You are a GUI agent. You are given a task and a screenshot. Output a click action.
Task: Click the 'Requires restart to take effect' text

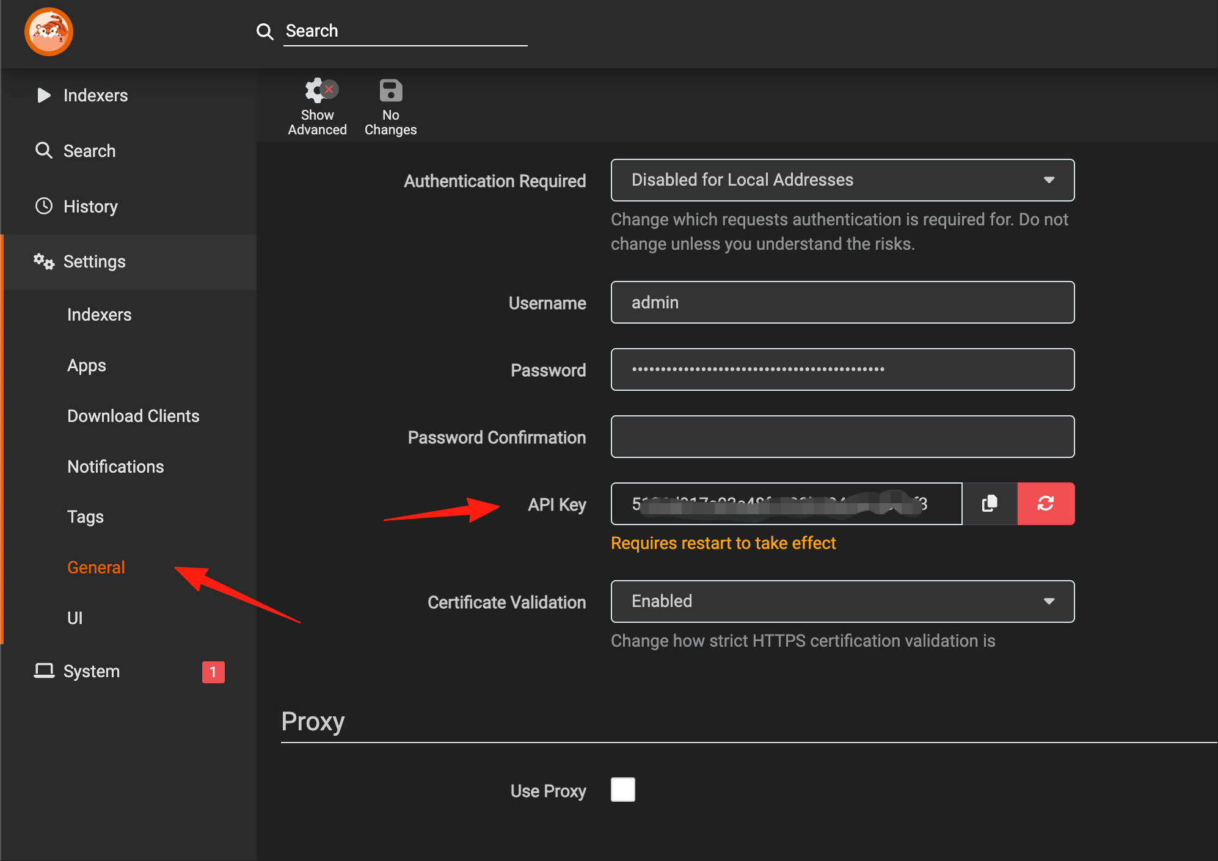(723, 543)
